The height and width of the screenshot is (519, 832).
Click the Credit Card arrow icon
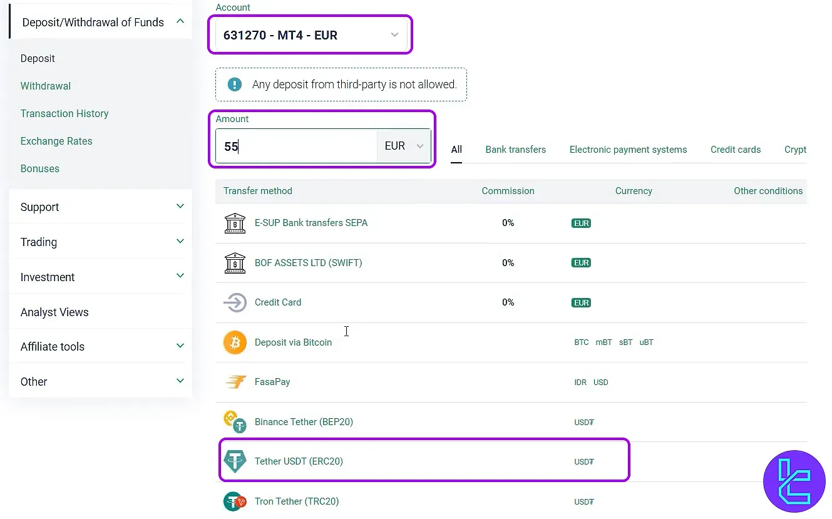(x=235, y=302)
